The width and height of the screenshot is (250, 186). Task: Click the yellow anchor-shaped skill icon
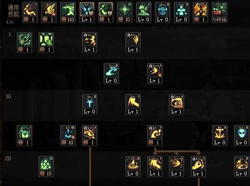(x=220, y=136)
